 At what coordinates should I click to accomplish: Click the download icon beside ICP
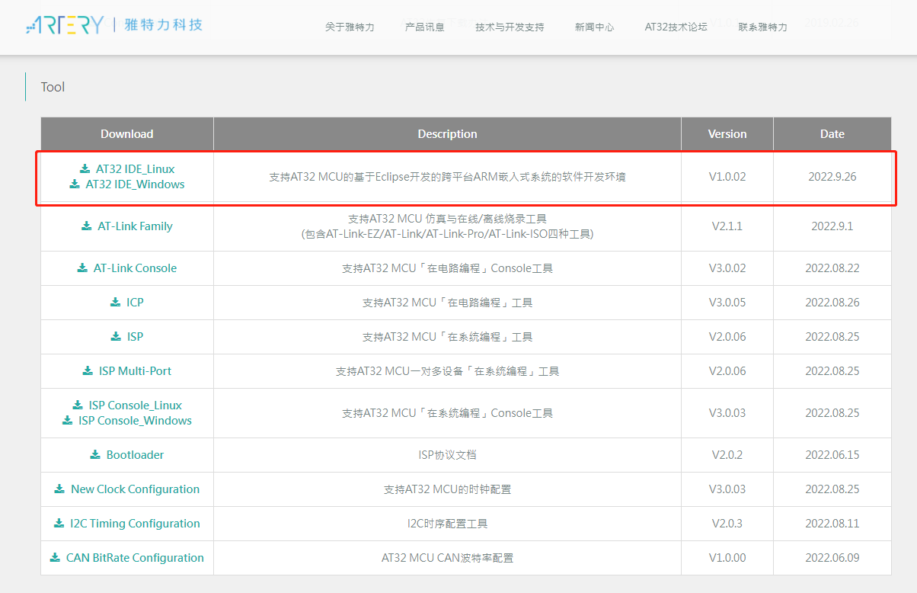coord(116,302)
